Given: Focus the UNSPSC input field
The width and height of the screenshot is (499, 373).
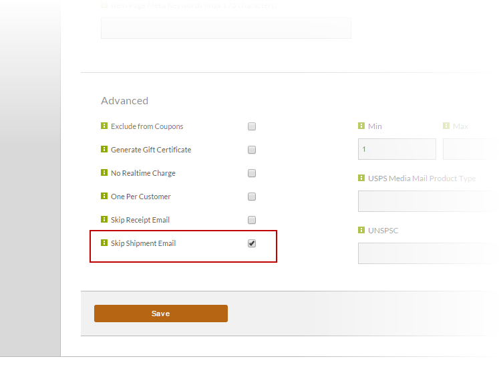Looking at the screenshot, I should [428, 253].
